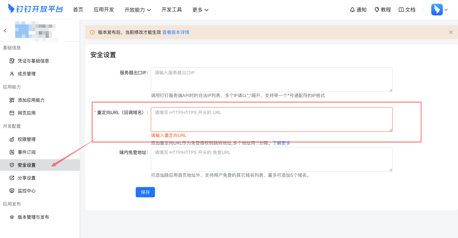Click the 凭证与基础信息 sidebar icon
This screenshot has width=458, height=238.
click(12, 61)
